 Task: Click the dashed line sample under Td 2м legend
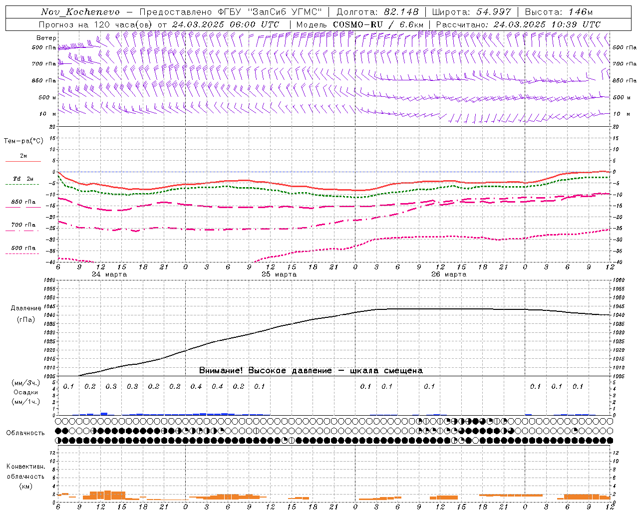pos(22,185)
